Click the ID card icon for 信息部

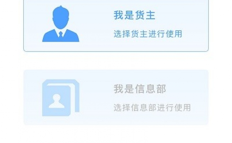(61, 98)
